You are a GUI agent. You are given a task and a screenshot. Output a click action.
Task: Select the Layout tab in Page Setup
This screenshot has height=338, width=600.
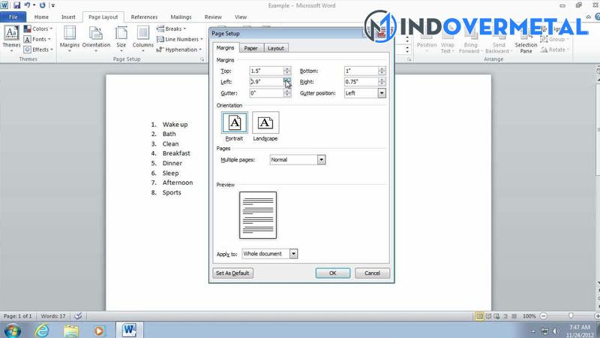coord(276,48)
